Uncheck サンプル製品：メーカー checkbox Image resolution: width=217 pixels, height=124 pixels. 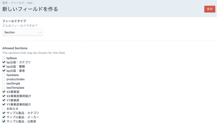(4, 117)
